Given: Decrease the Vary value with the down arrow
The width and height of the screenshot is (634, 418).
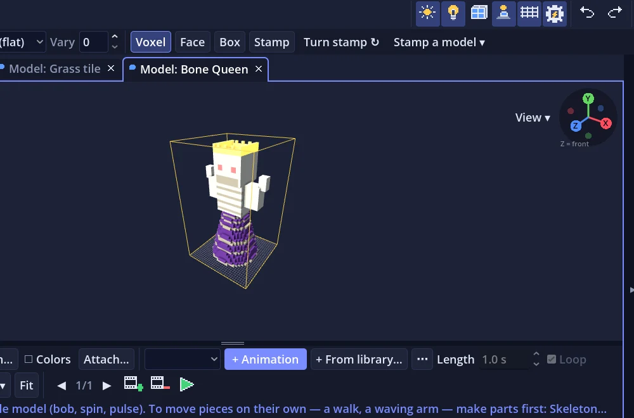Looking at the screenshot, I should click(115, 47).
